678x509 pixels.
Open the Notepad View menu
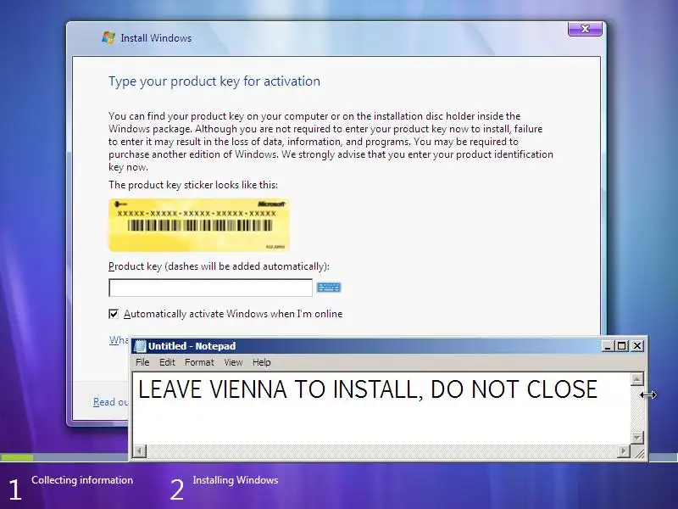click(x=233, y=362)
